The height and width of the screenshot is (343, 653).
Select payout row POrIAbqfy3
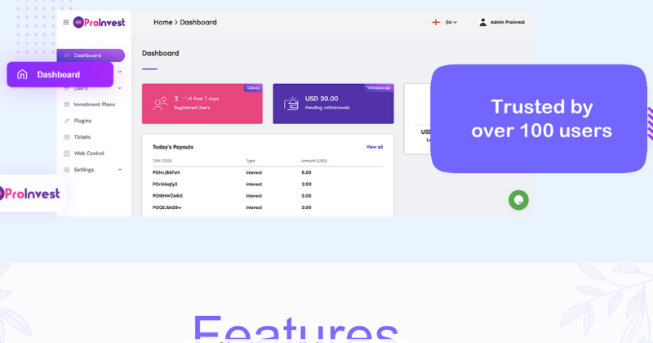click(268, 185)
